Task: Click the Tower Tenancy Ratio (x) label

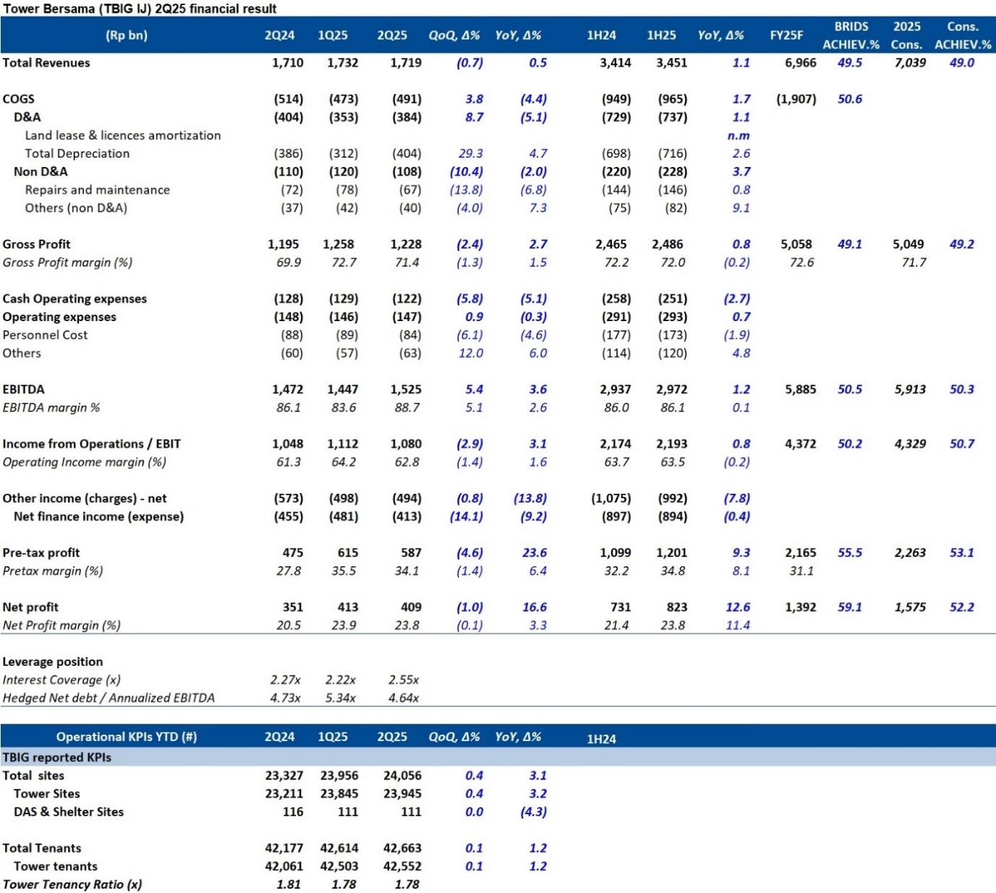Action: [72, 884]
